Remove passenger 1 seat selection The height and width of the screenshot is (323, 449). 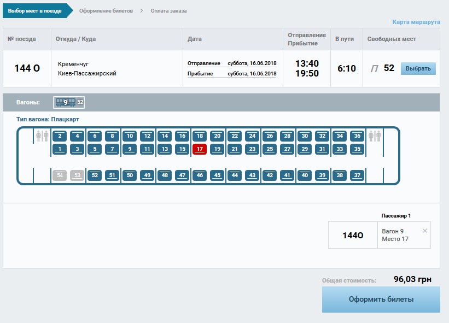pos(425,231)
